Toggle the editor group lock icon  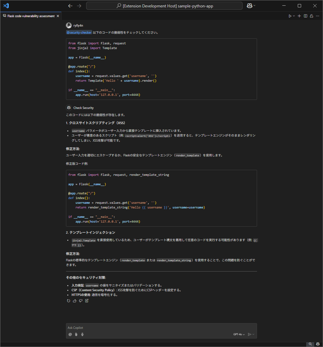point(312,16)
